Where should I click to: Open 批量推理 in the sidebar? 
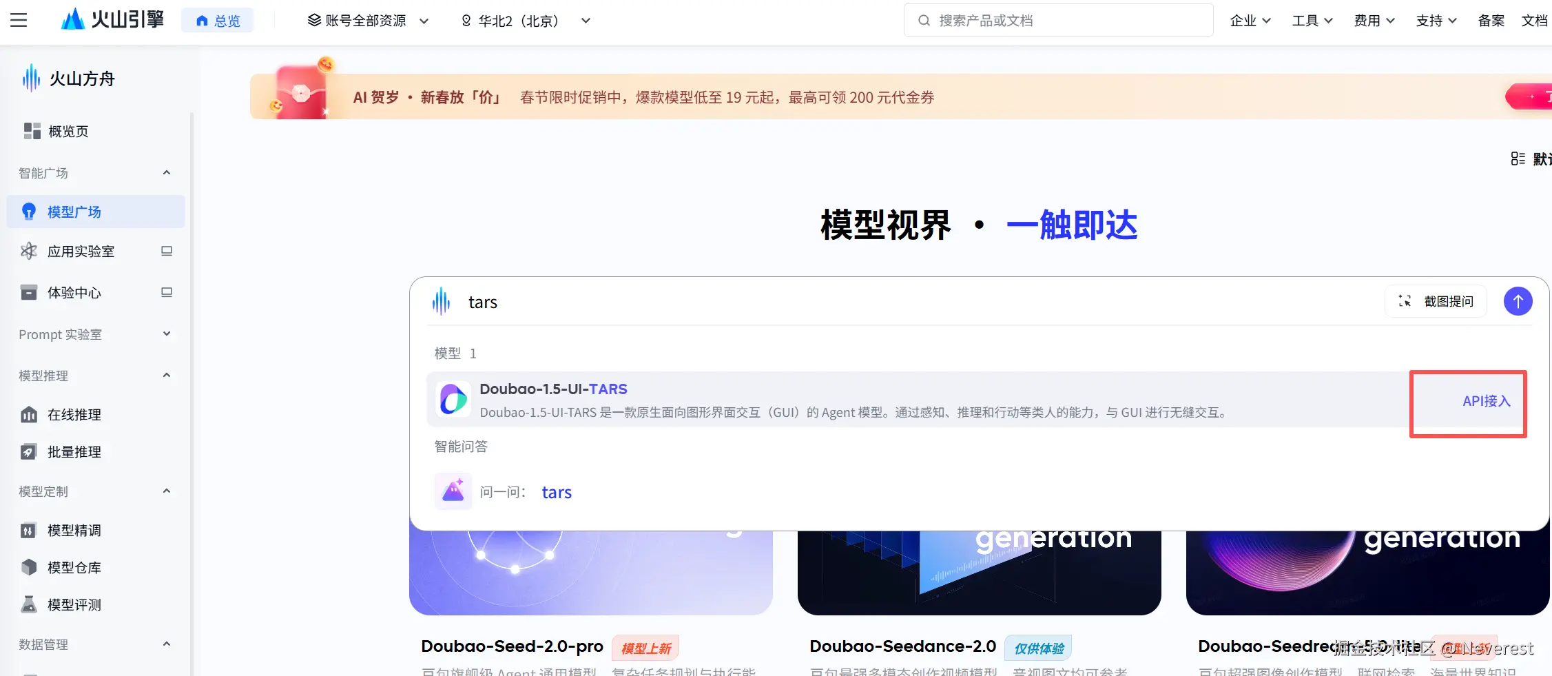[x=96, y=451]
